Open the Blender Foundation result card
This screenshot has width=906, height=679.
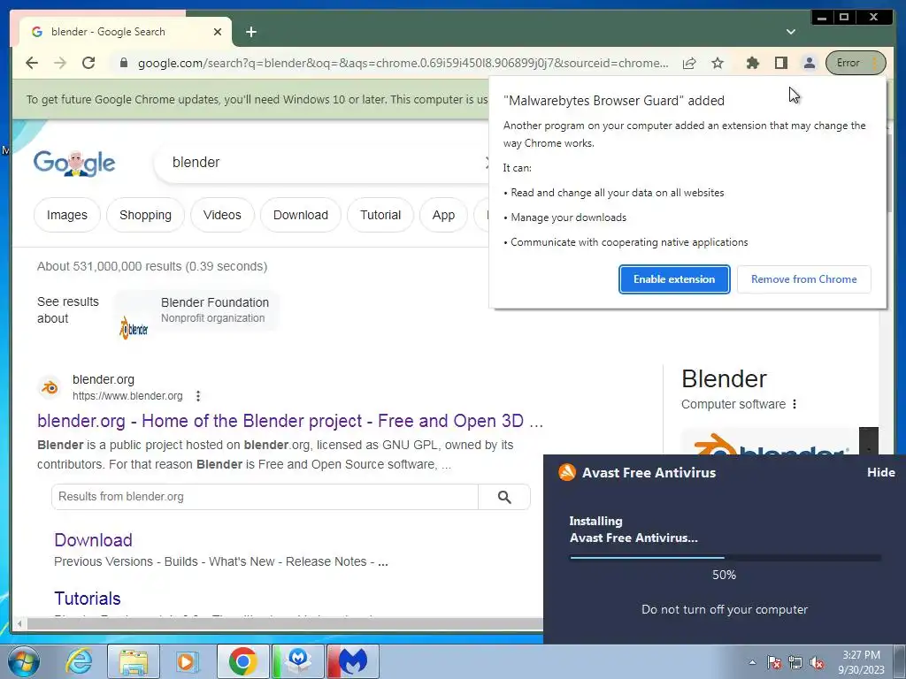pos(196,310)
